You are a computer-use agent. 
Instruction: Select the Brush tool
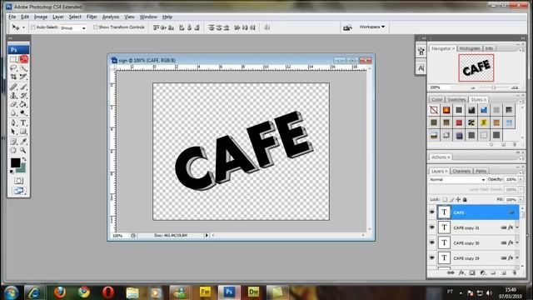tap(23, 87)
